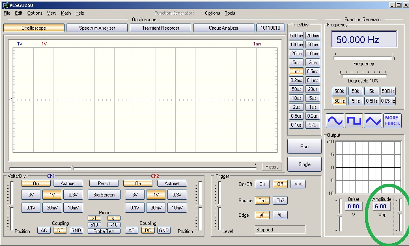Open the File menu
Image resolution: width=409 pixels, height=246 pixels.
(7, 13)
